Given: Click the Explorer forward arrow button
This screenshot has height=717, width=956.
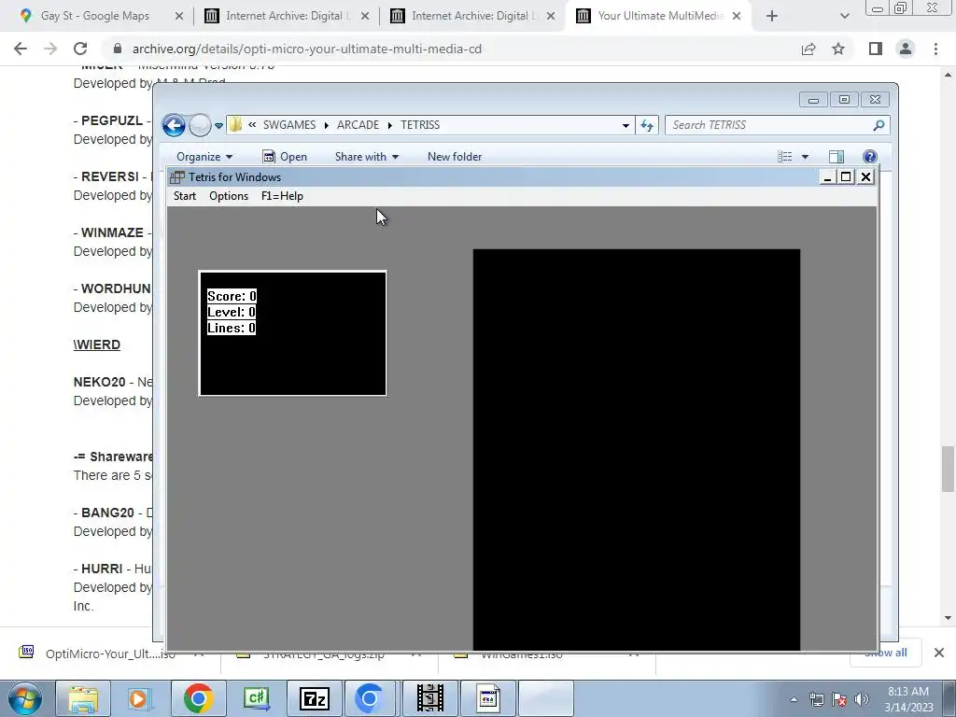Looking at the screenshot, I should click(x=200, y=126).
